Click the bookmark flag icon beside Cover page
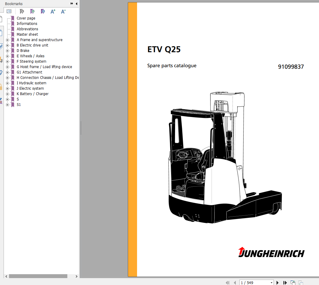 (13, 18)
